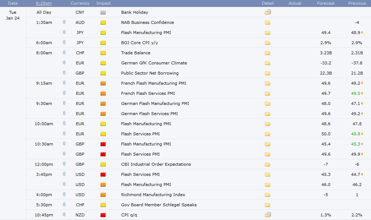371x220 pixels.
Task: Click the Actual column header
Action: [x=295, y=3]
